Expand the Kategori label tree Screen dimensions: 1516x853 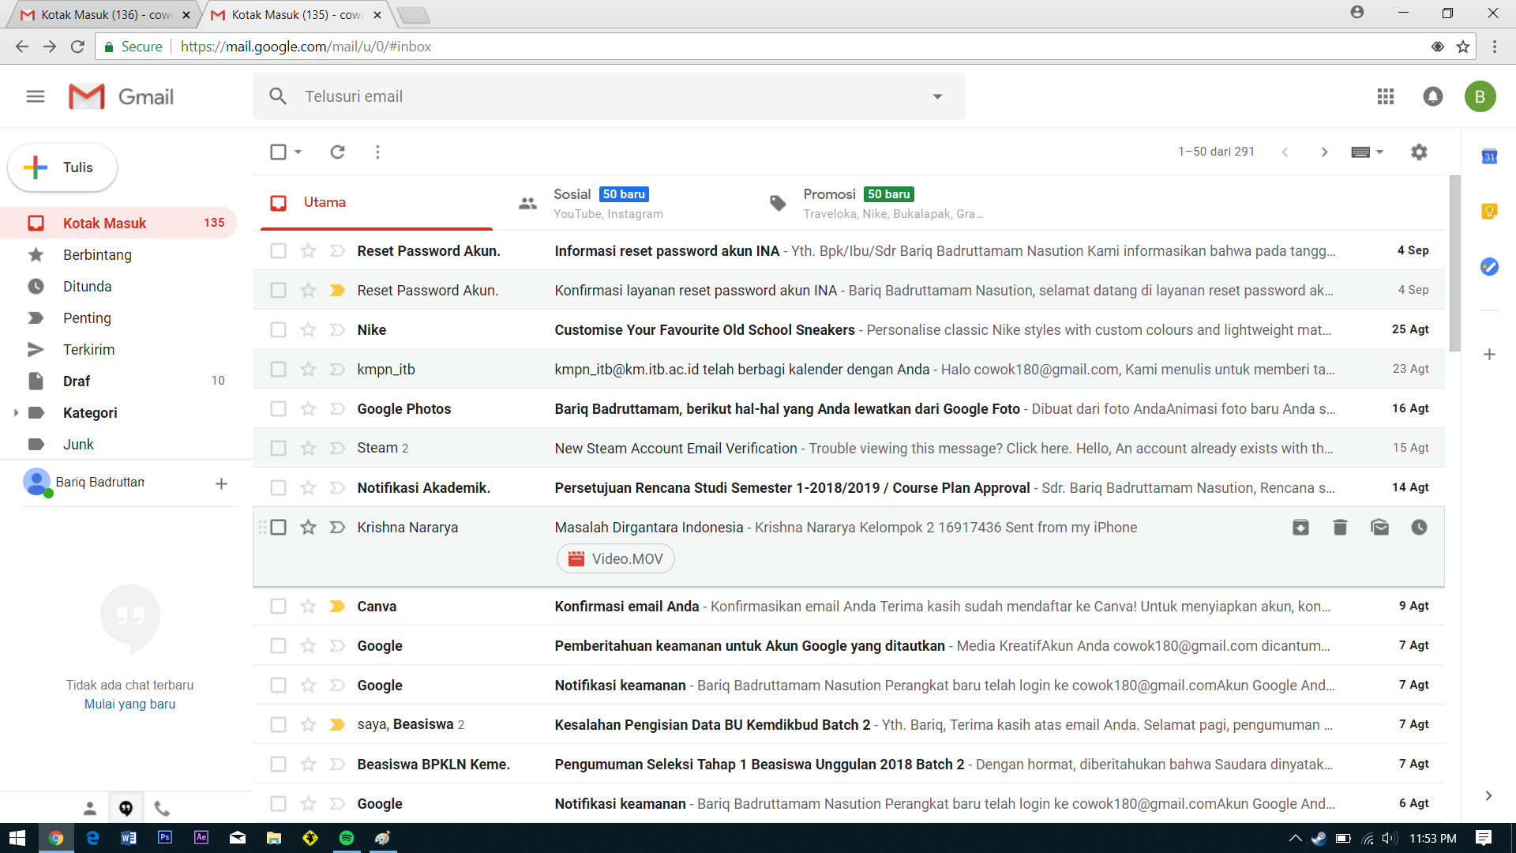coord(16,412)
